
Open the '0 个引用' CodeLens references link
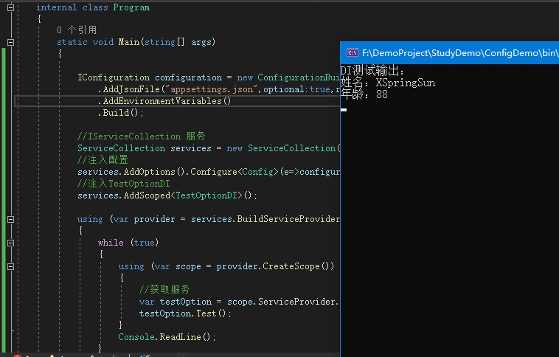pos(76,30)
